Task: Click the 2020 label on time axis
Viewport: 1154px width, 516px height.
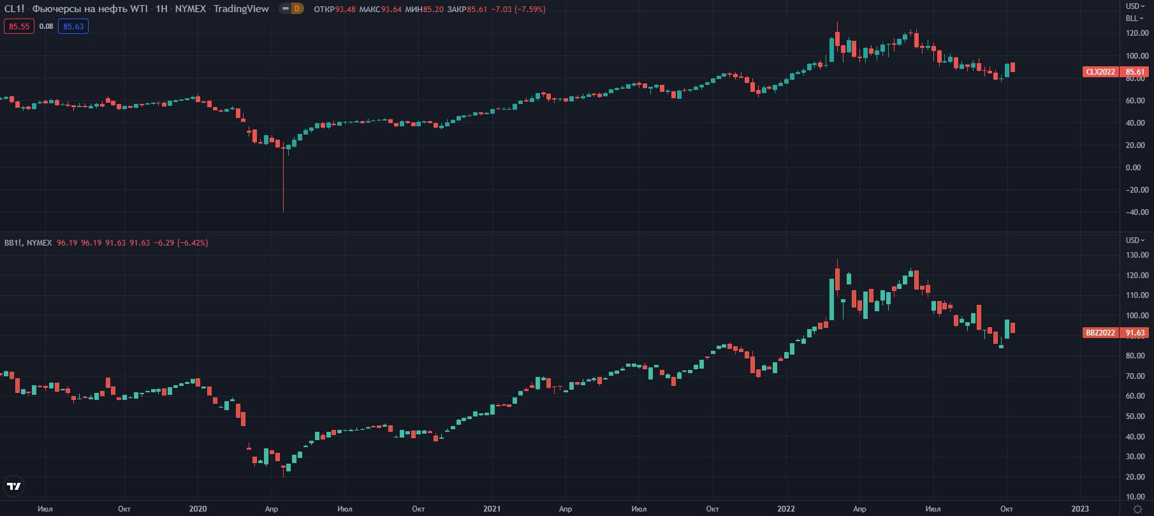Action: click(x=198, y=509)
